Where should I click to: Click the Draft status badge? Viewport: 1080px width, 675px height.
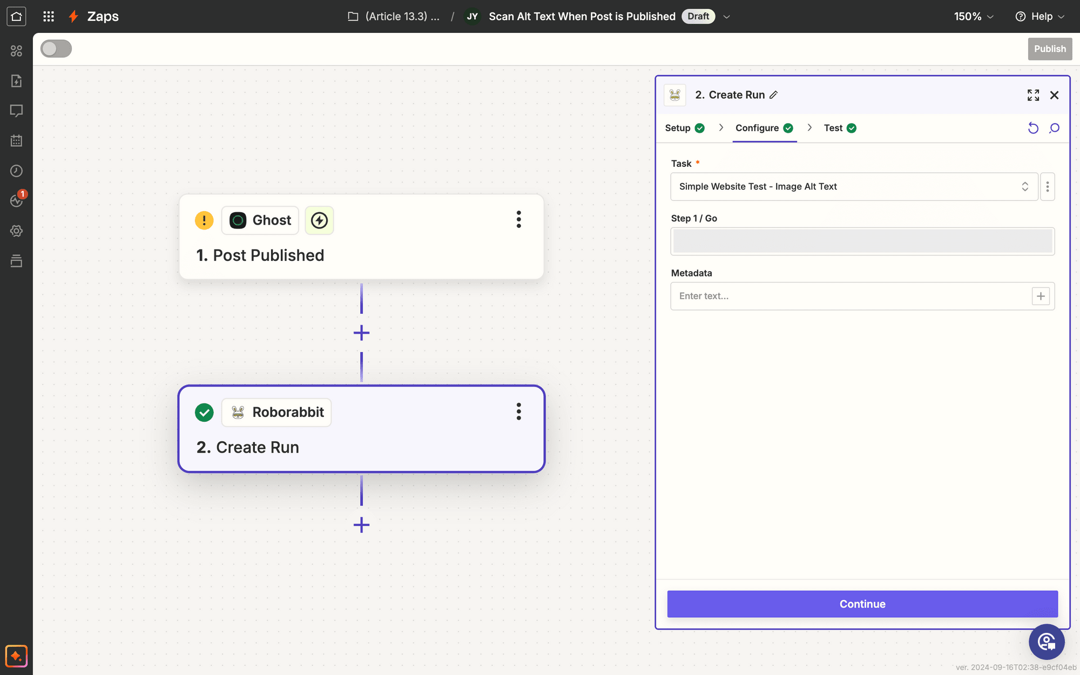point(698,16)
